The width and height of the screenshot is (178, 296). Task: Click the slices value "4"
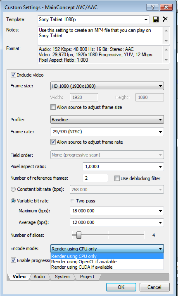(154, 235)
